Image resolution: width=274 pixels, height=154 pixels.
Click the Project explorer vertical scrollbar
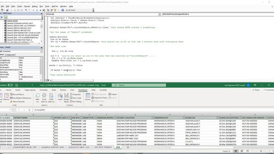point(42,31)
